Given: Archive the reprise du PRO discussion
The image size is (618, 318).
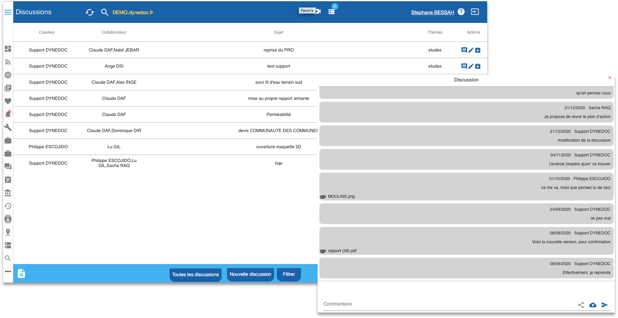Looking at the screenshot, I should pos(478,50).
